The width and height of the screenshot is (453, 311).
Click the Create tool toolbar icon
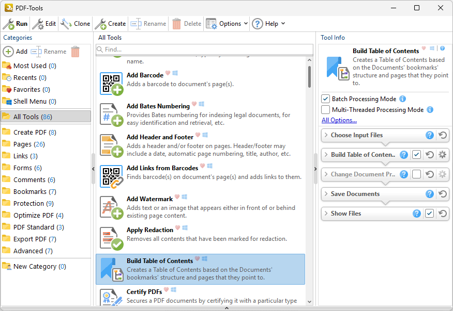(100, 24)
